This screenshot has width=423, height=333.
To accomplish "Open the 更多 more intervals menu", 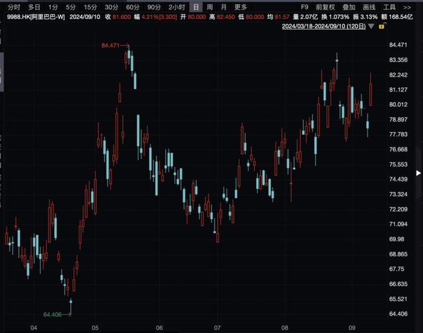I will click(241, 7).
